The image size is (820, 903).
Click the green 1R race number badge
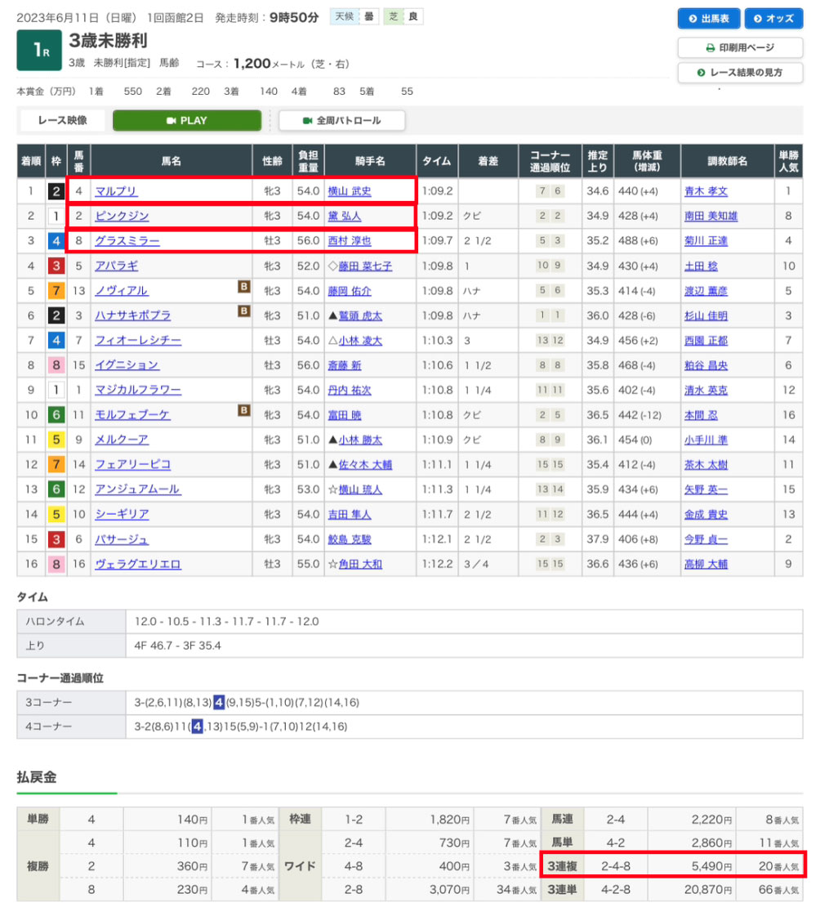point(39,51)
